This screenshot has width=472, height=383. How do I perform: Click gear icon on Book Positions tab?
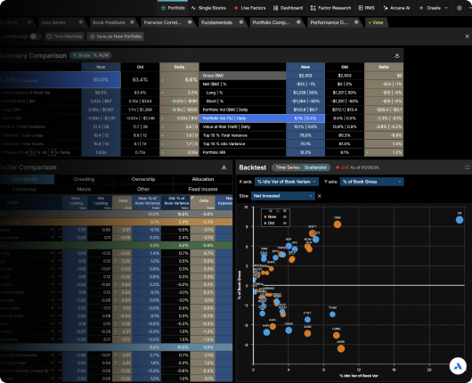(x=132, y=22)
